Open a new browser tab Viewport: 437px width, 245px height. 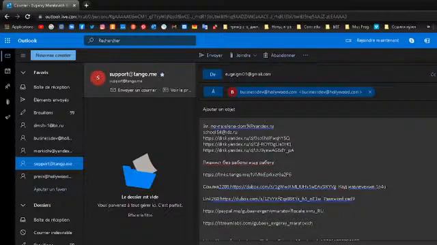click(87, 5)
